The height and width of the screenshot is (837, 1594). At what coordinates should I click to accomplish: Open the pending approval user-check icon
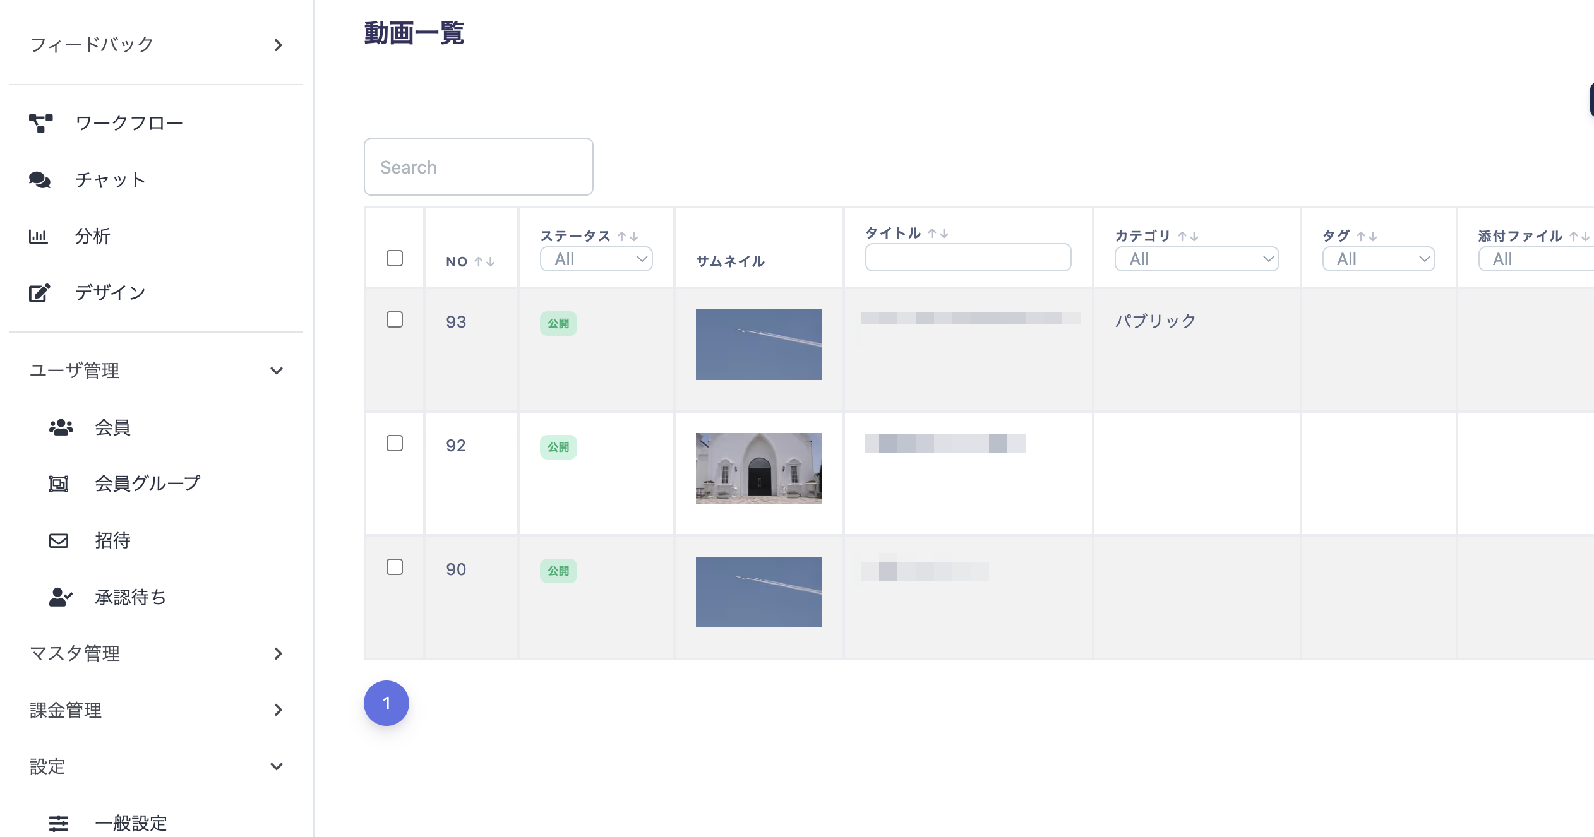click(61, 597)
